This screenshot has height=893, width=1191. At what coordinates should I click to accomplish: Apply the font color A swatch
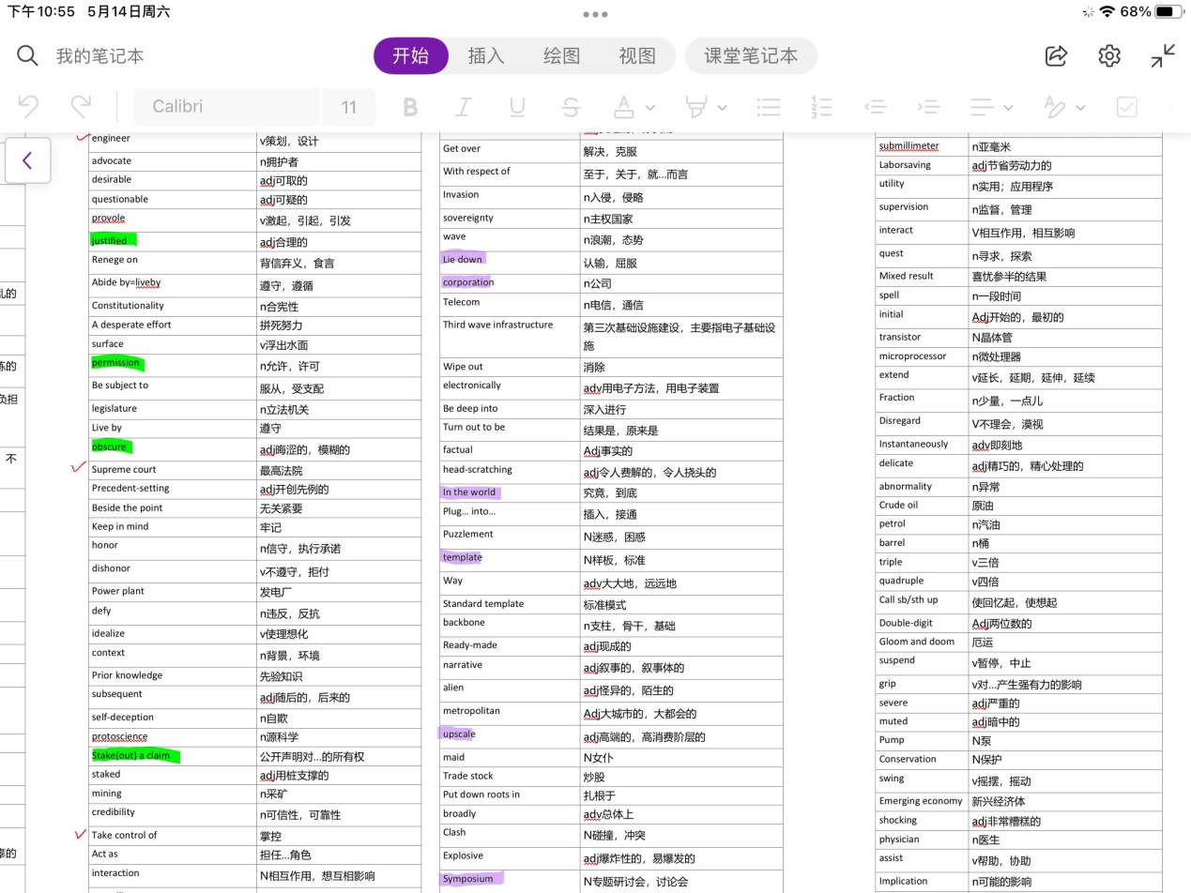click(624, 107)
